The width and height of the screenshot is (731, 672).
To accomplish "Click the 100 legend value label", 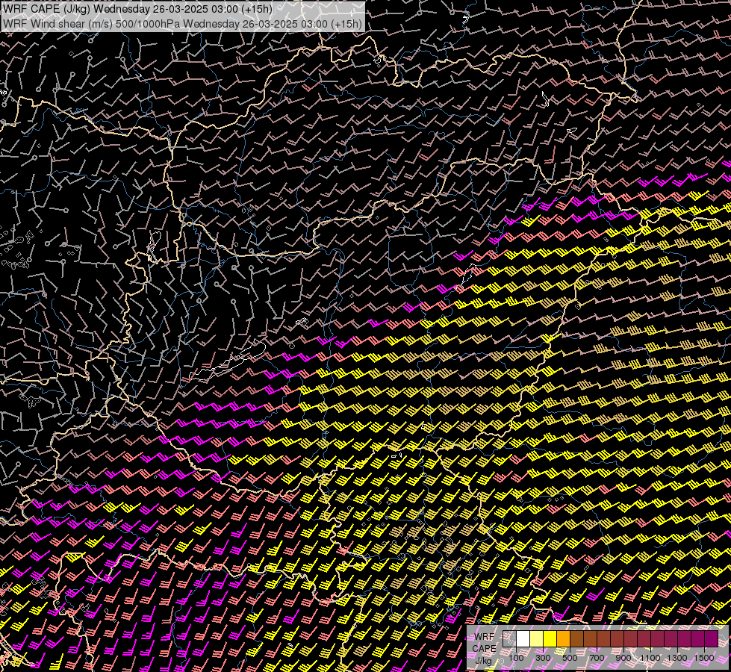I will 516,658.
